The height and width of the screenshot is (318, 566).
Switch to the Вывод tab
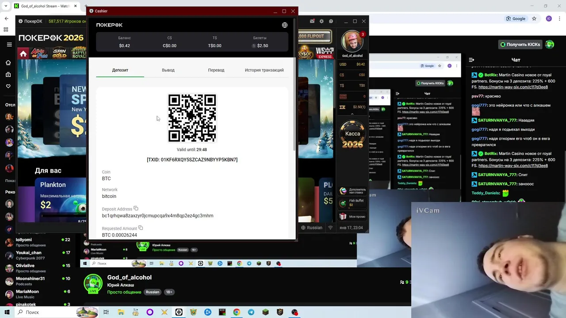[168, 70]
